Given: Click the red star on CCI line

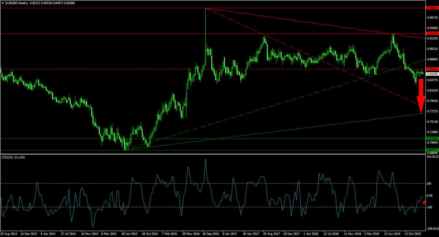Looking at the screenshot, I should 424,202.
